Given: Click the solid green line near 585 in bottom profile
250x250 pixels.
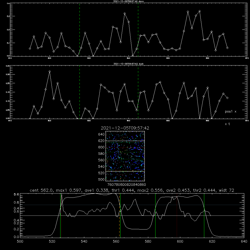Looking at the screenshot, I should [155, 215].
